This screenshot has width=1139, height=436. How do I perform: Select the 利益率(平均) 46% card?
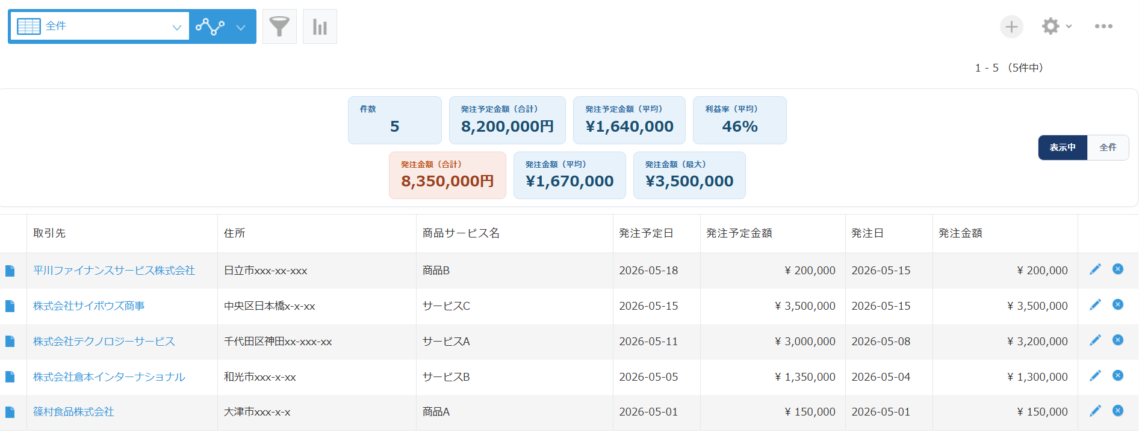(x=740, y=120)
